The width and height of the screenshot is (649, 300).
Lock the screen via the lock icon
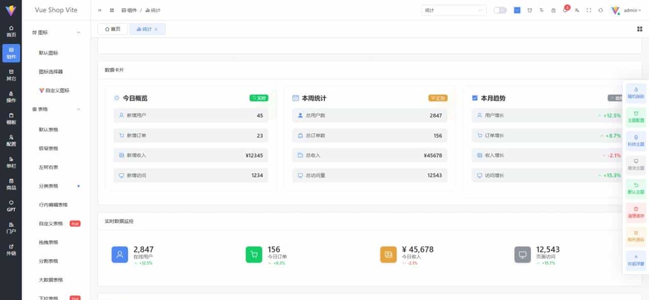point(554,10)
